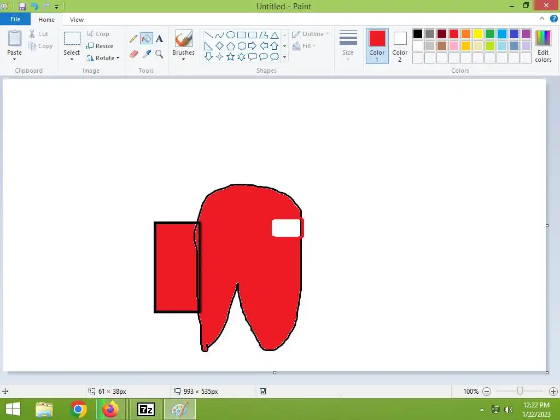The width and height of the screenshot is (560, 420).
Task: Choose the Heart-adjacent cloud callout shape
Action: tap(275, 56)
